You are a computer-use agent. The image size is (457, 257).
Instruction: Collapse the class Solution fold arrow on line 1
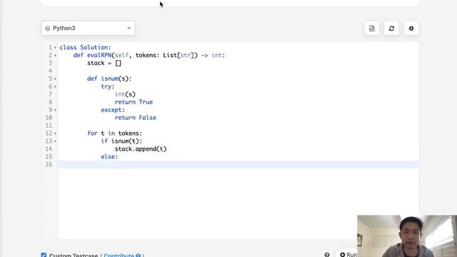click(55, 48)
